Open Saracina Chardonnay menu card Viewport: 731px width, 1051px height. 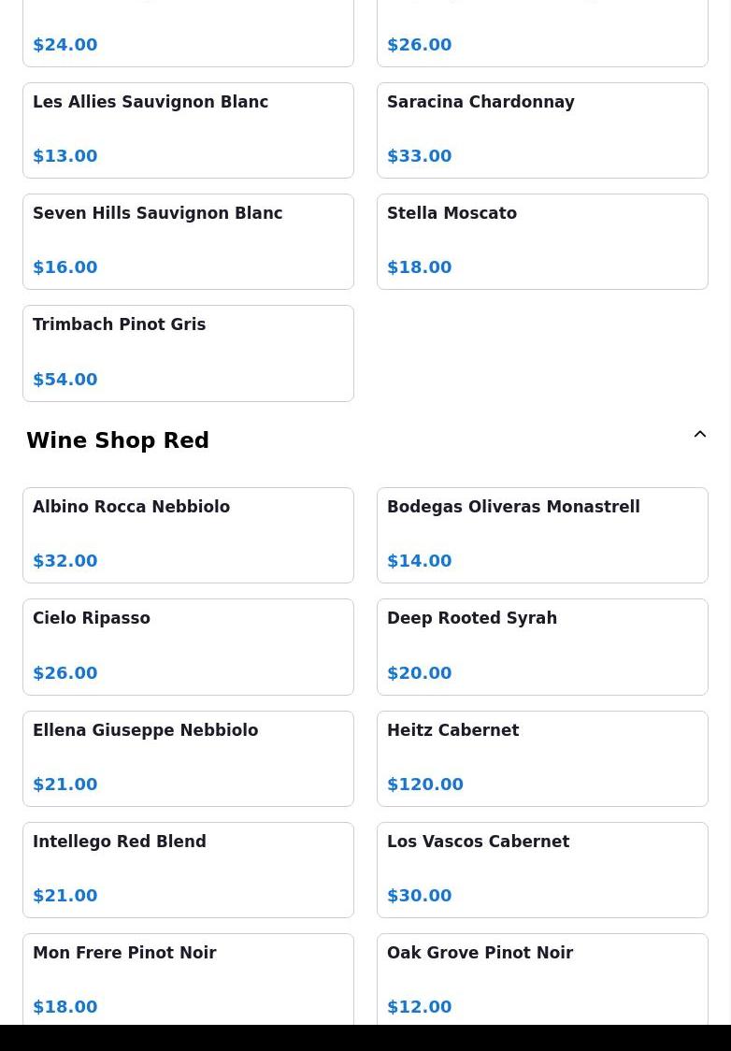click(542, 130)
